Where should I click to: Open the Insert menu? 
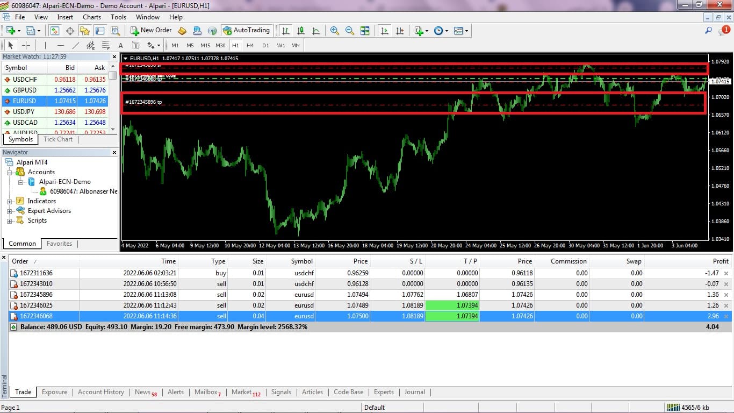click(65, 17)
